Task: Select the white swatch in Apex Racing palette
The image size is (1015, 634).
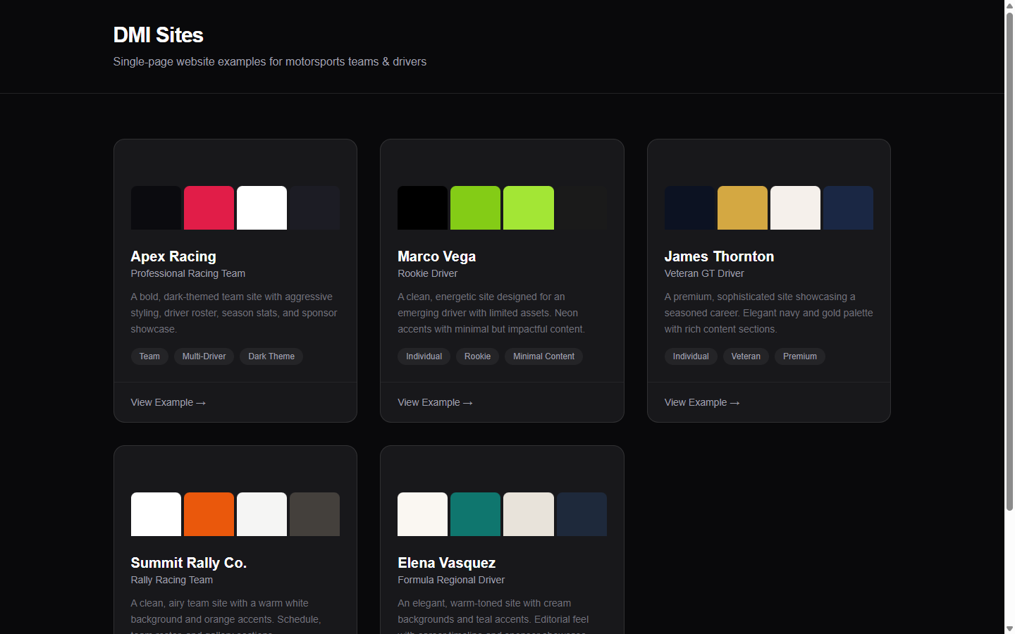Action: (x=262, y=207)
